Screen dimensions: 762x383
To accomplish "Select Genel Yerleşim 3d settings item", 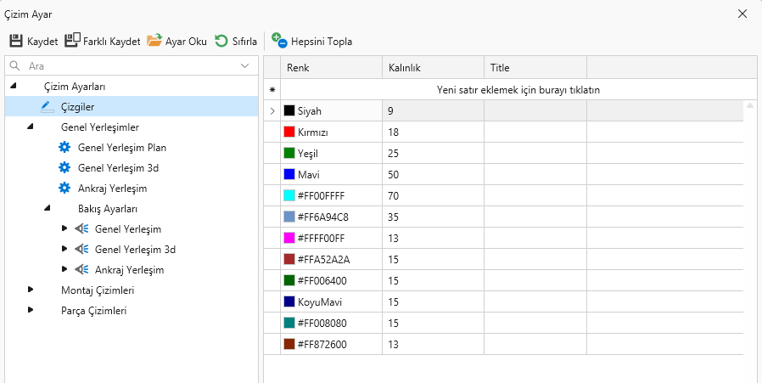I will point(118,168).
